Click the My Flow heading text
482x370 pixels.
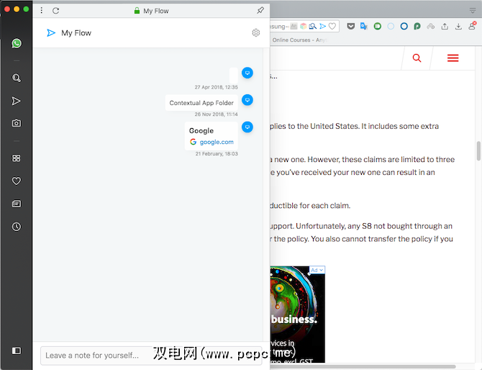[x=76, y=33]
